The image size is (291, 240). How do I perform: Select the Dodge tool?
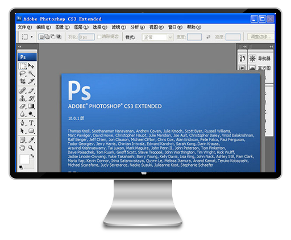click(x=31, y=114)
